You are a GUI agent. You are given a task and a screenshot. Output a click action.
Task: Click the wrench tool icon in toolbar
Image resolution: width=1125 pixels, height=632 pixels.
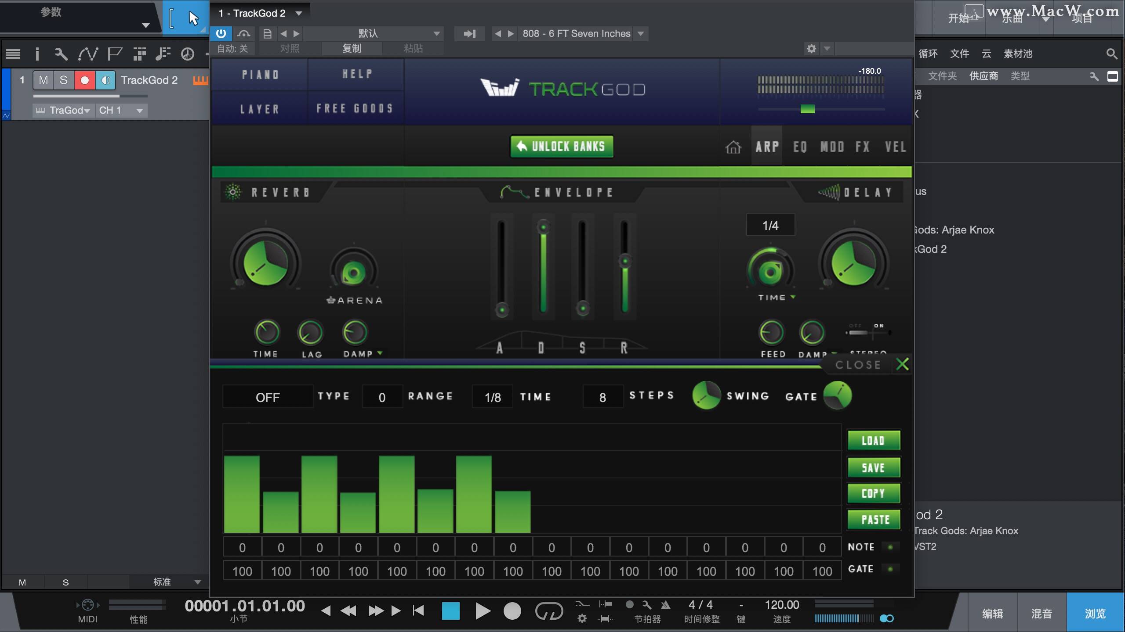coord(61,54)
